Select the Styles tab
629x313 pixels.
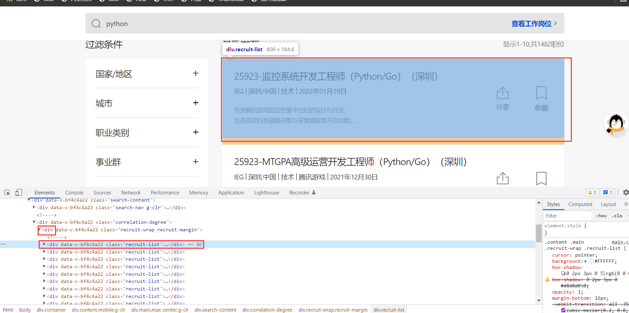click(x=553, y=204)
